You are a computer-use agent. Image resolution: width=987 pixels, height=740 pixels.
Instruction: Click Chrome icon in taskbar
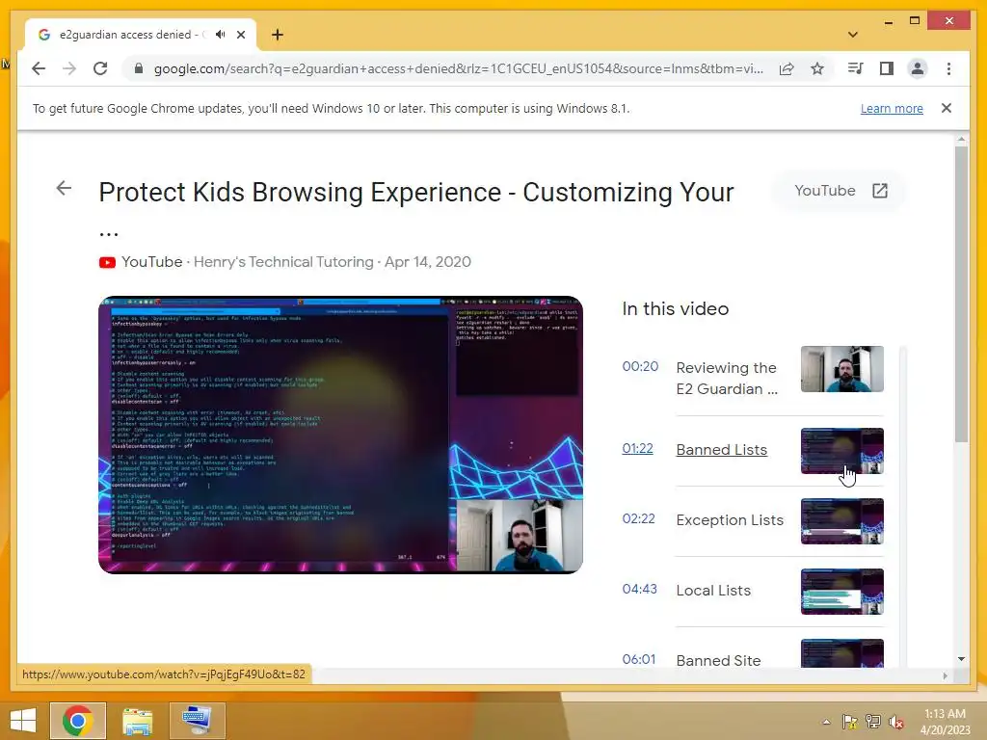coord(78,721)
